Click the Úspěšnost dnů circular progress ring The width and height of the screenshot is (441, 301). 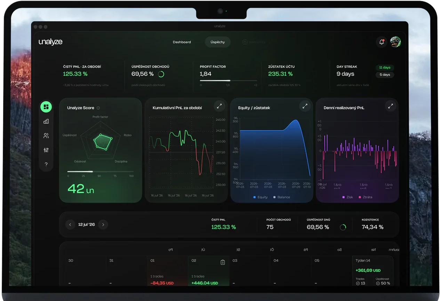[343, 227]
